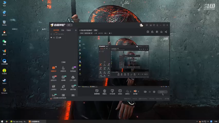
Task: Switch to the third scene tab
Action: click(x=68, y=30)
